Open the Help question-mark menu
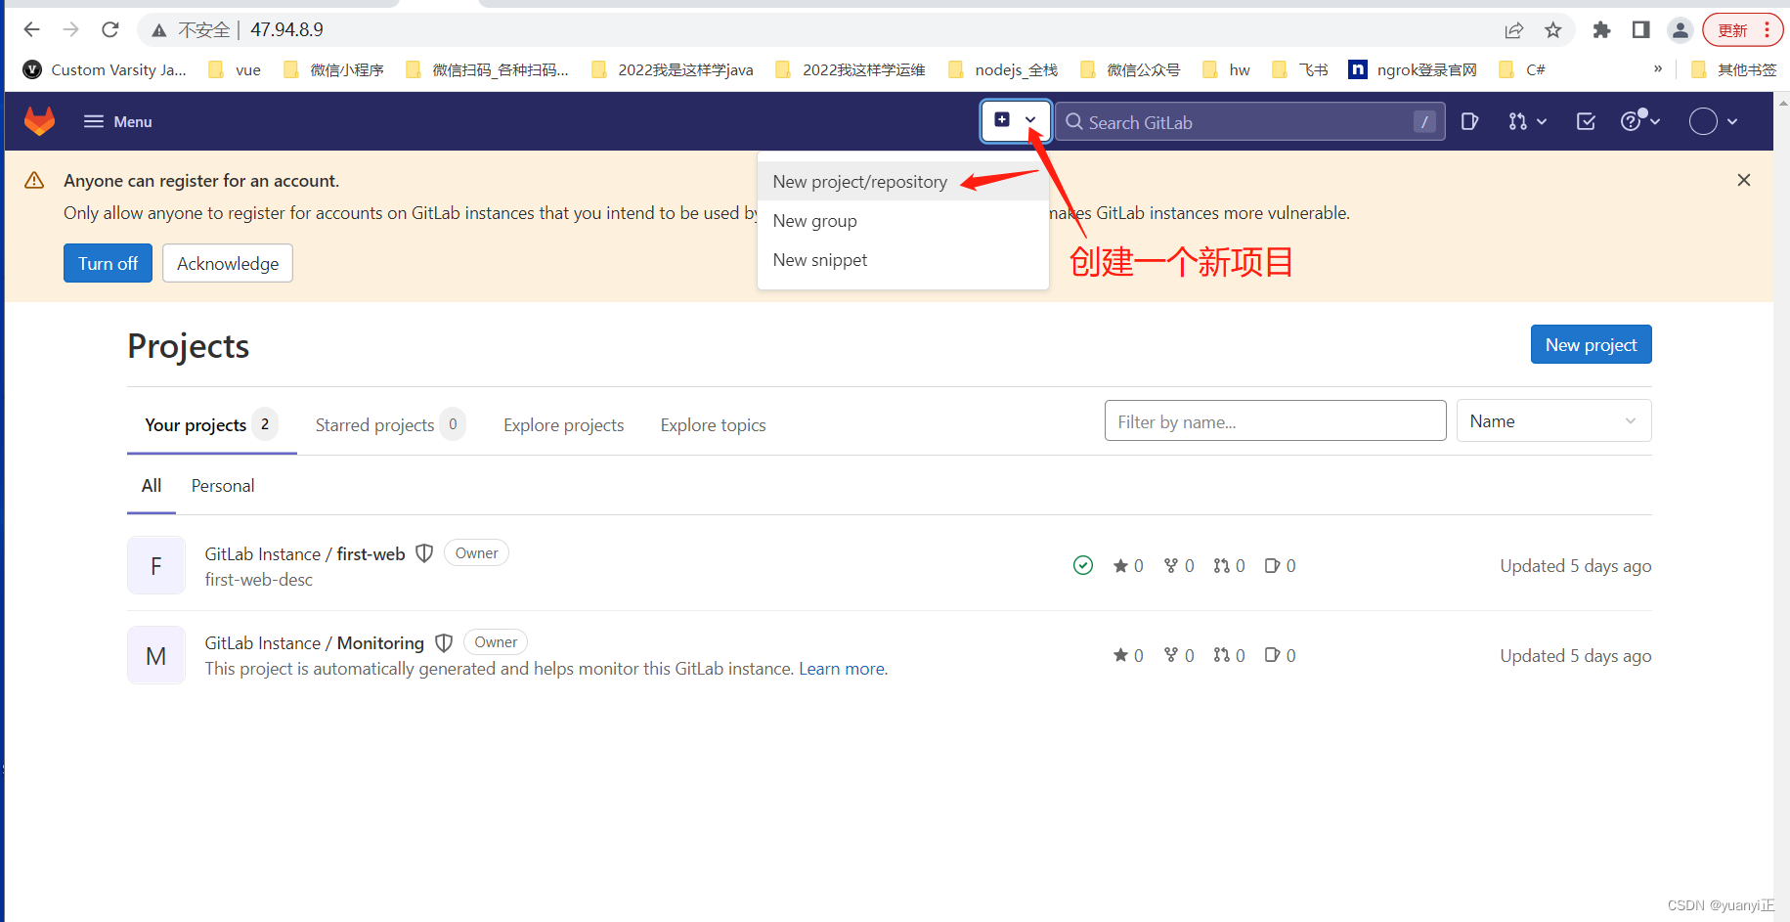The width and height of the screenshot is (1790, 922). 1639,120
